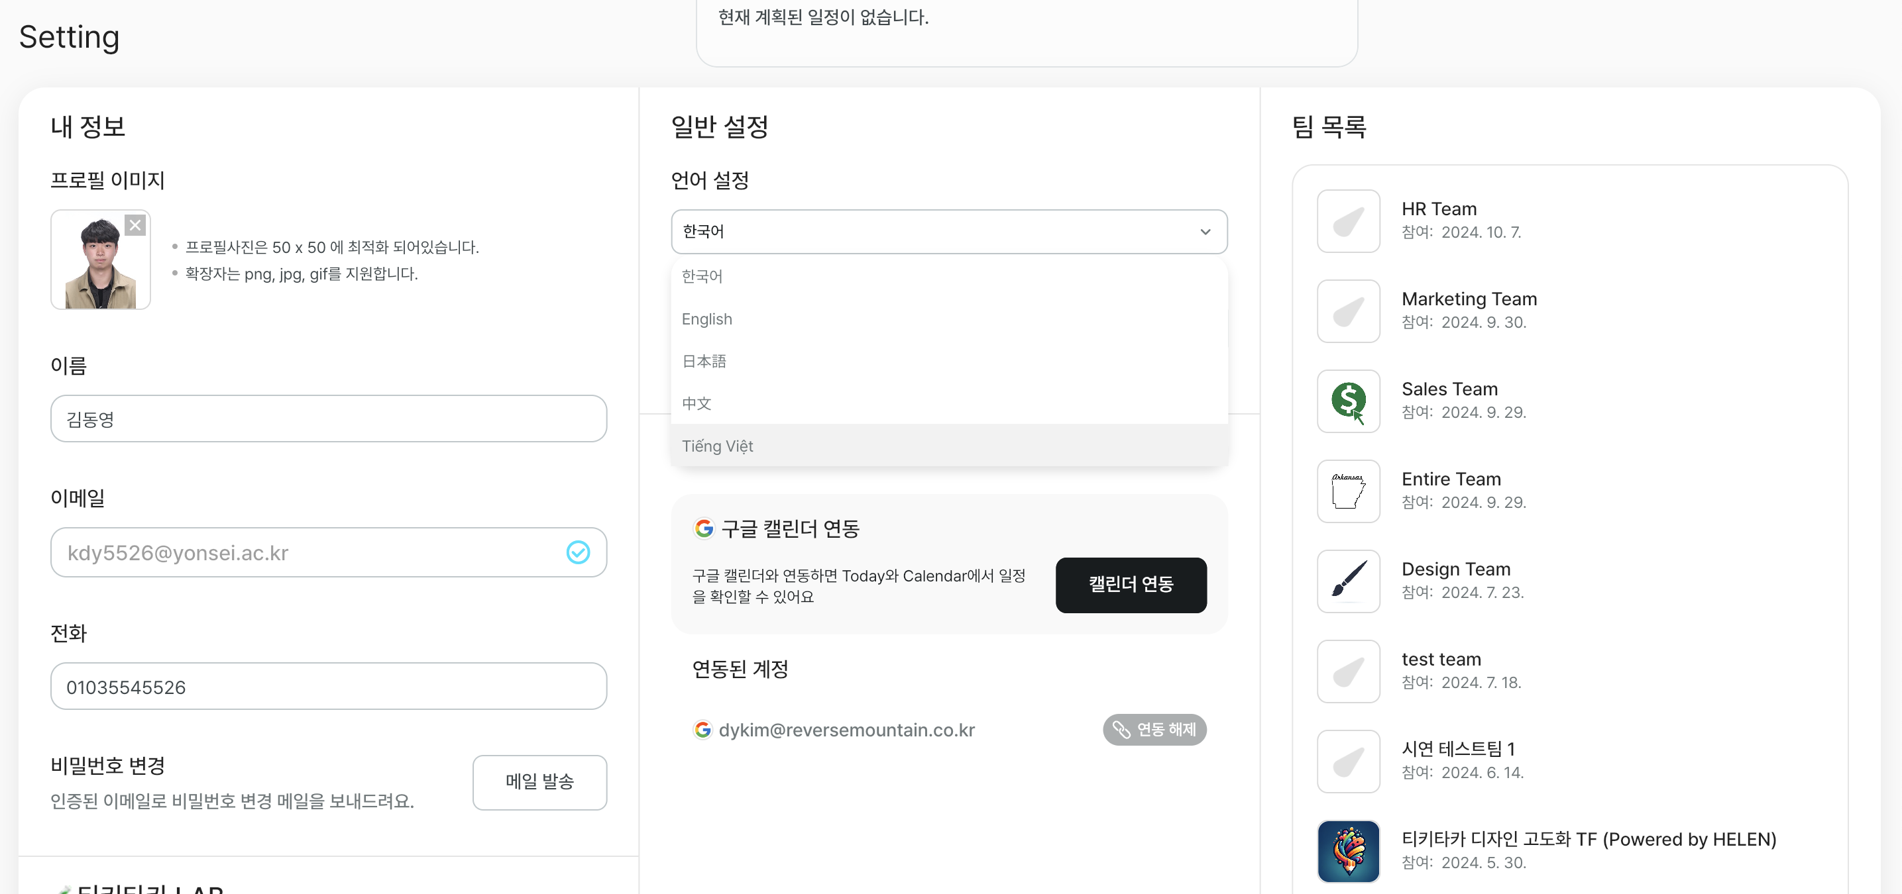Open the Design Team paintbrush icon
The height and width of the screenshot is (894, 1902).
coord(1348,581)
